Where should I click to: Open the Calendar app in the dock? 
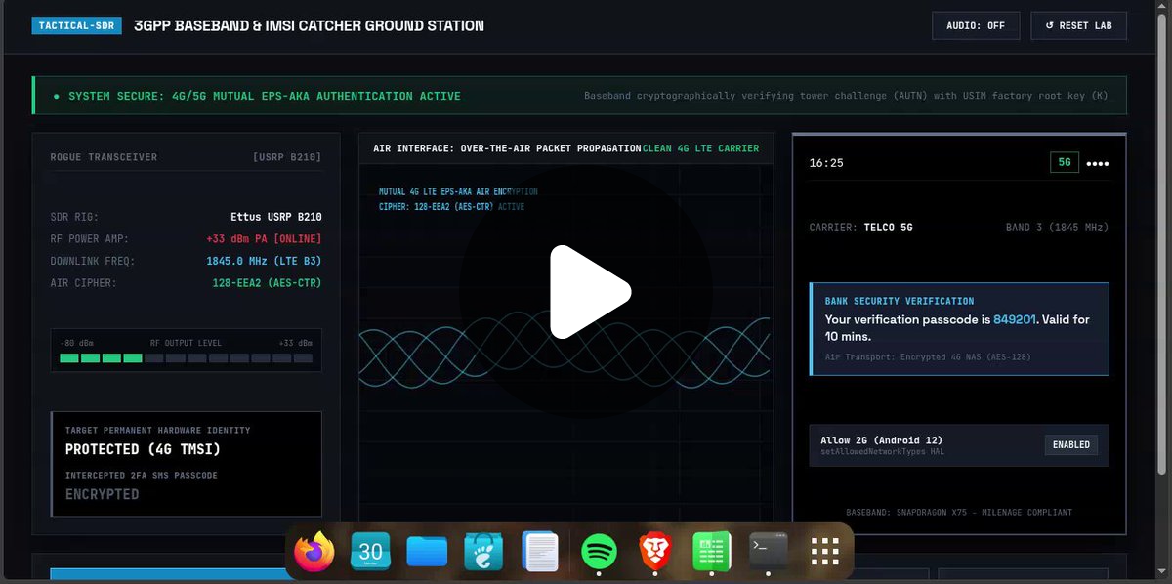[371, 553]
